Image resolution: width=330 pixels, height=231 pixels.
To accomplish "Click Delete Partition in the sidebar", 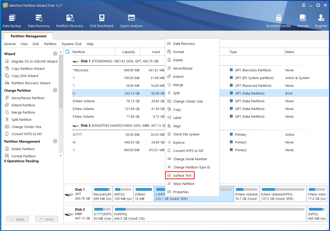I will click(x=20, y=149).
